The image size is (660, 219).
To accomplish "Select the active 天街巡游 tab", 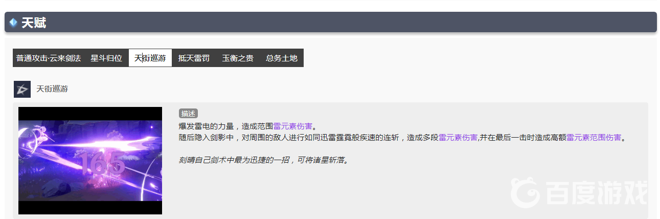I will tap(150, 58).
